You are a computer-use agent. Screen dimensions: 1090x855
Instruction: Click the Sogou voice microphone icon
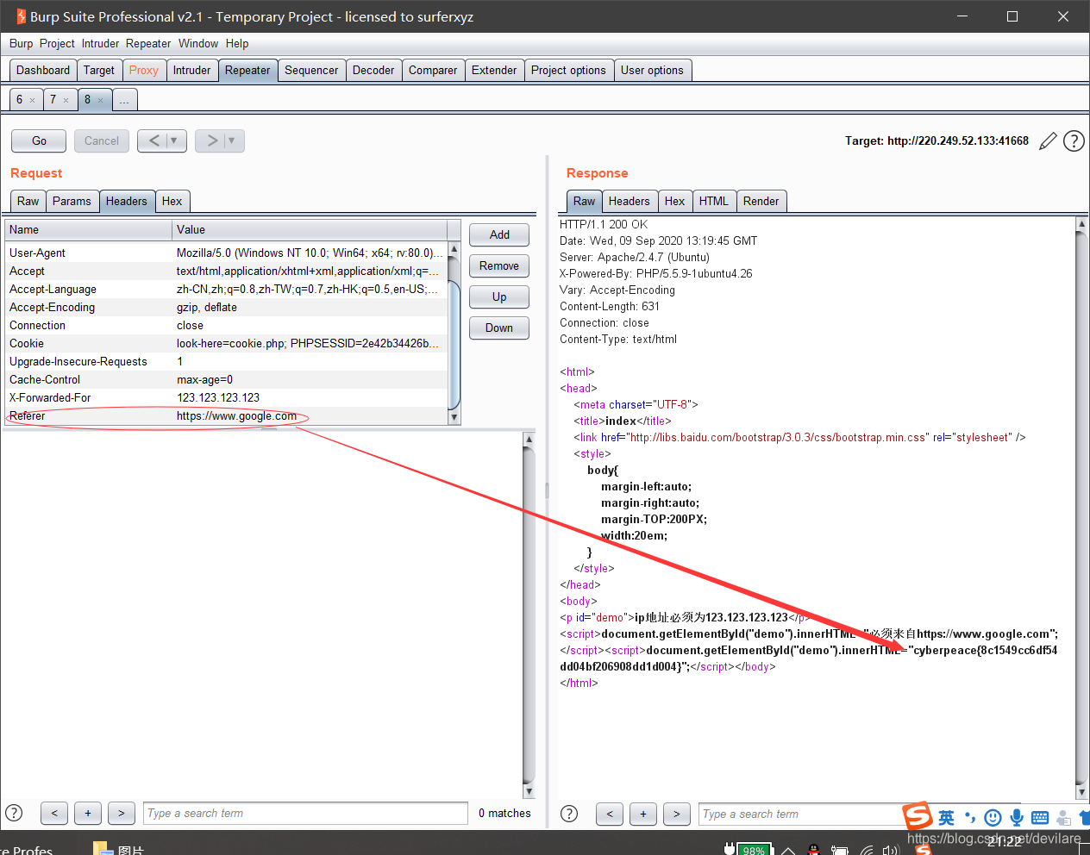tap(1017, 818)
